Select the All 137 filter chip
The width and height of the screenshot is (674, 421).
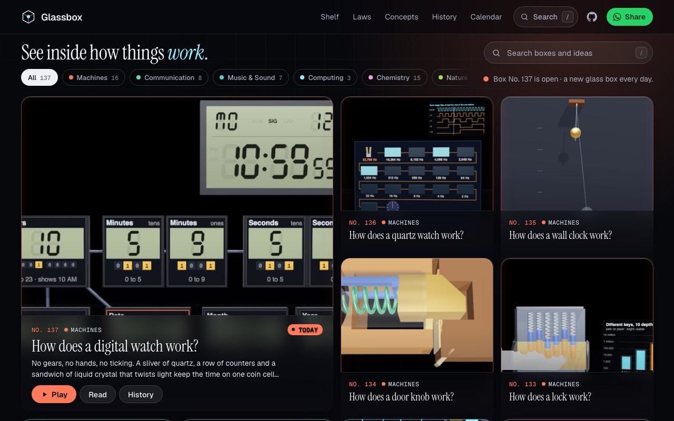point(39,77)
